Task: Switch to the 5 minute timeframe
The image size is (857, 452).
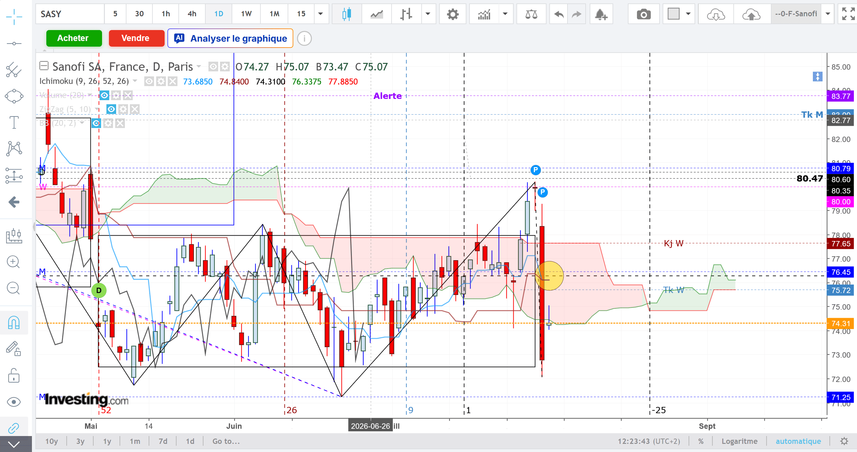Action: tap(115, 14)
